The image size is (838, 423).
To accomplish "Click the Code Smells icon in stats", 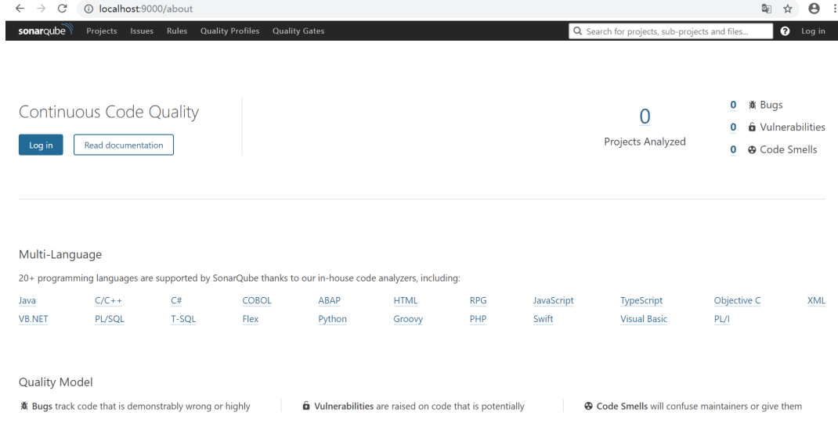I will (752, 150).
